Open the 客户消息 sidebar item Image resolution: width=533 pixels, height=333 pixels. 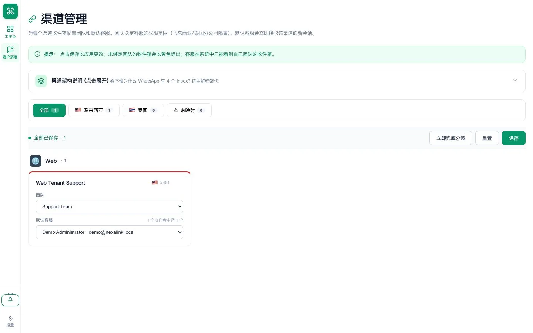tap(10, 52)
